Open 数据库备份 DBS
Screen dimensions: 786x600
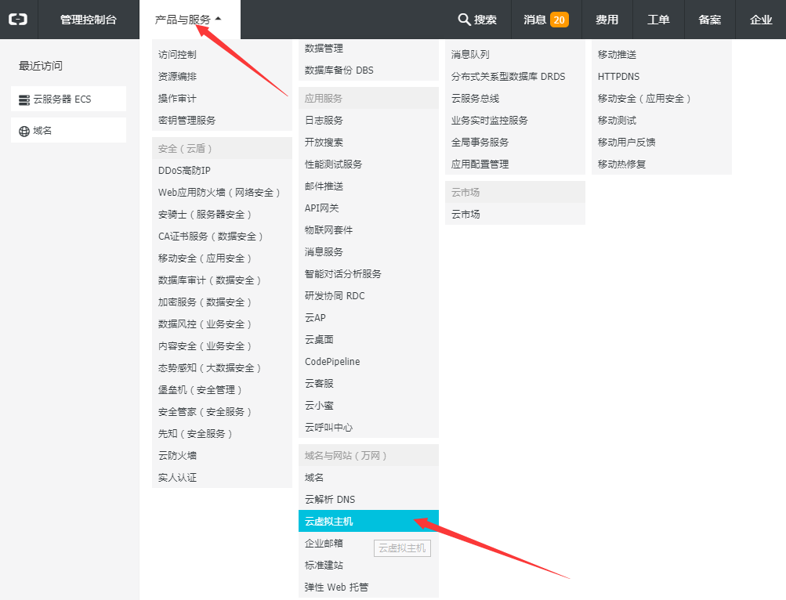[x=339, y=70]
